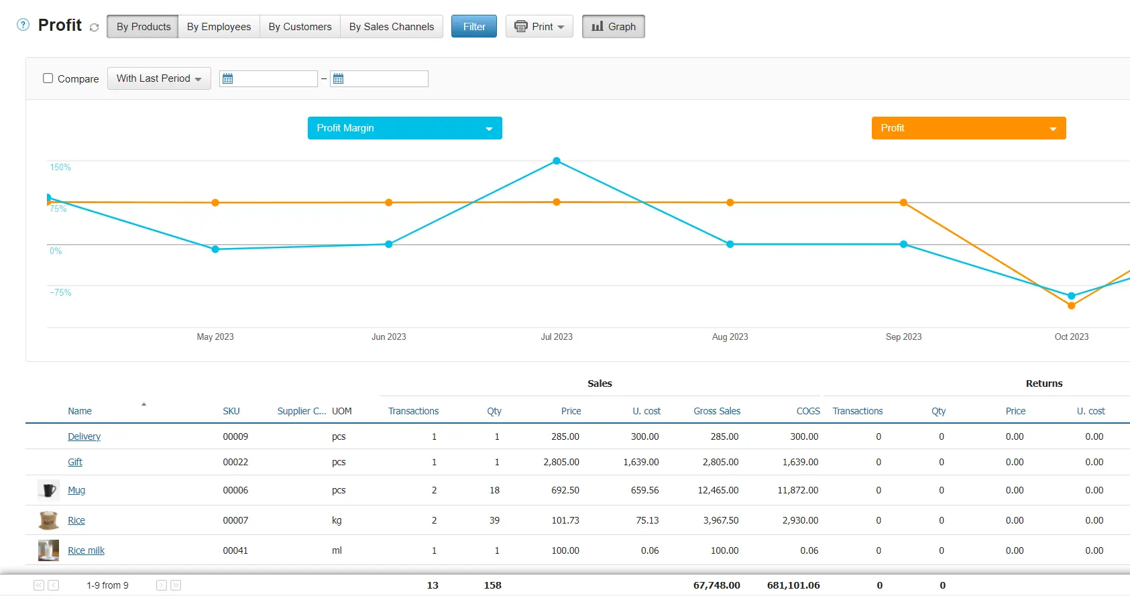Go to first page of results

[x=39, y=585]
